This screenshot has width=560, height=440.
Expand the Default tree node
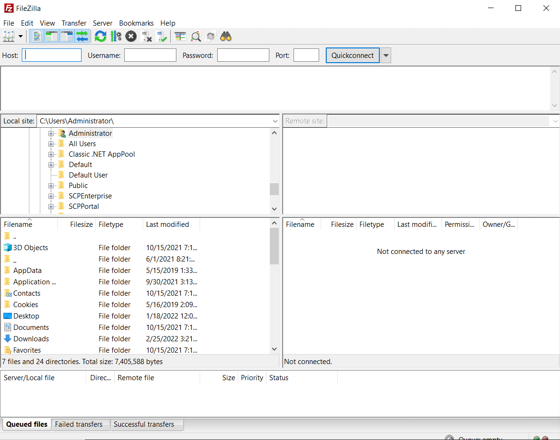51,165
